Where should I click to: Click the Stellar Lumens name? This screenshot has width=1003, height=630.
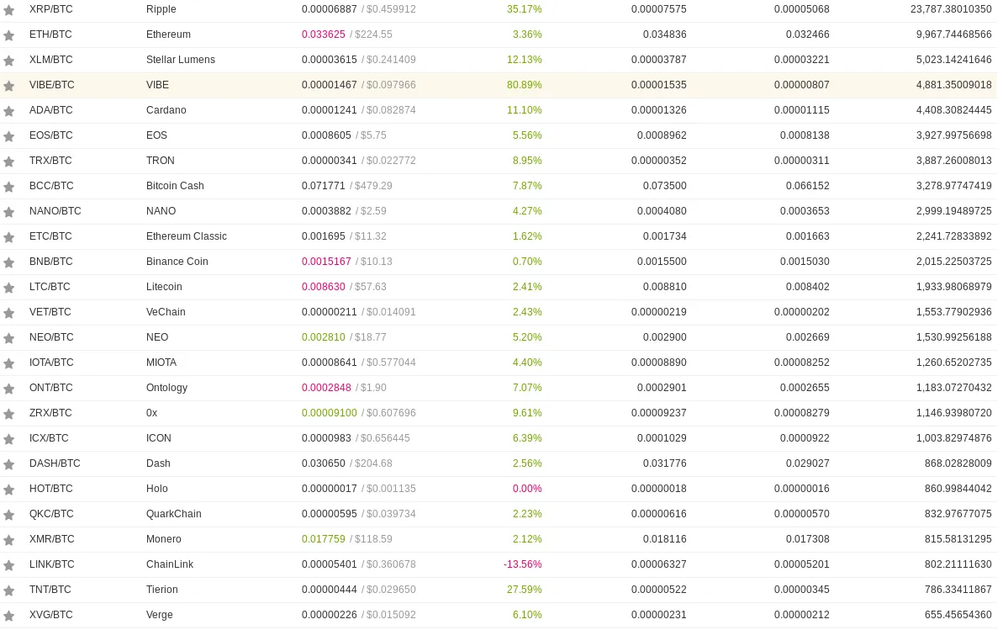181,60
